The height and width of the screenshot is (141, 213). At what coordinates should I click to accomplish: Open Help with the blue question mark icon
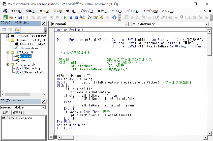114,17
